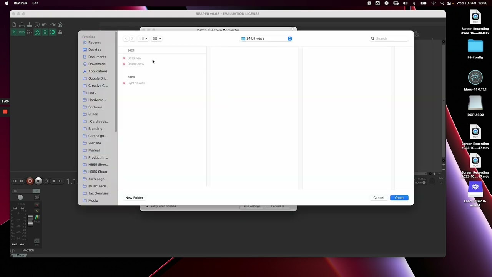492x277 pixels.
Task: Open the REAPER menu in menu bar
Action: (x=20, y=3)
